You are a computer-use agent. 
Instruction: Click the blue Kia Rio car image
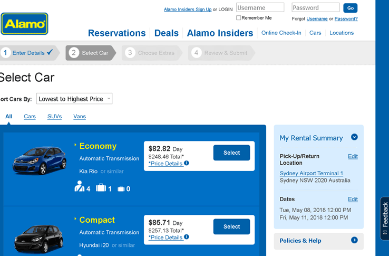(x=40, y=160)
